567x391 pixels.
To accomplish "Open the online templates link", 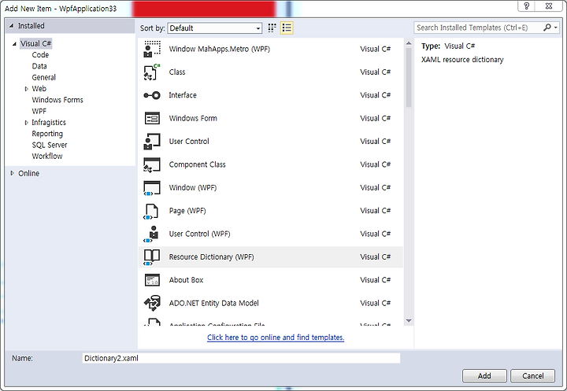I will tap(276, 338).
